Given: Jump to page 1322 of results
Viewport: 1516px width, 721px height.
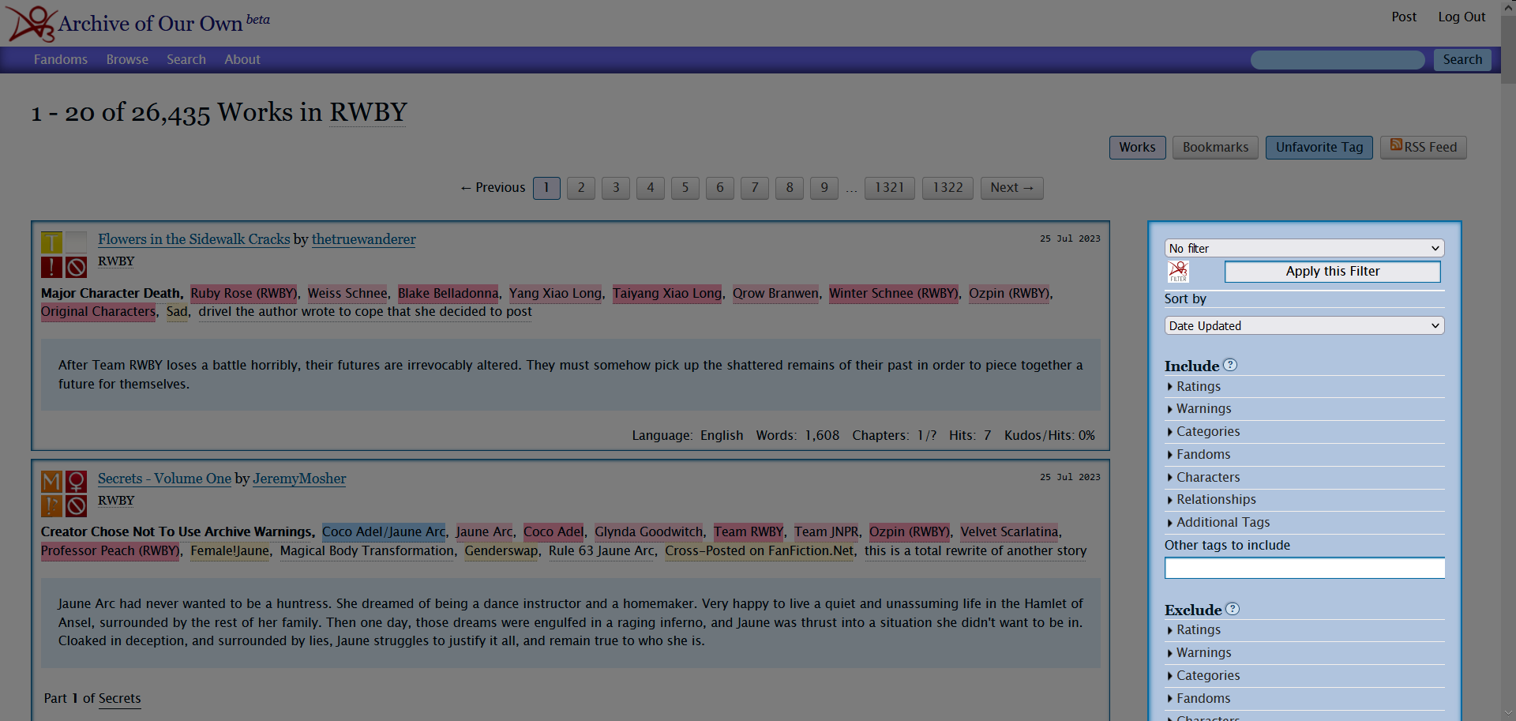Looking at the screenshot, I should [947, 187].
